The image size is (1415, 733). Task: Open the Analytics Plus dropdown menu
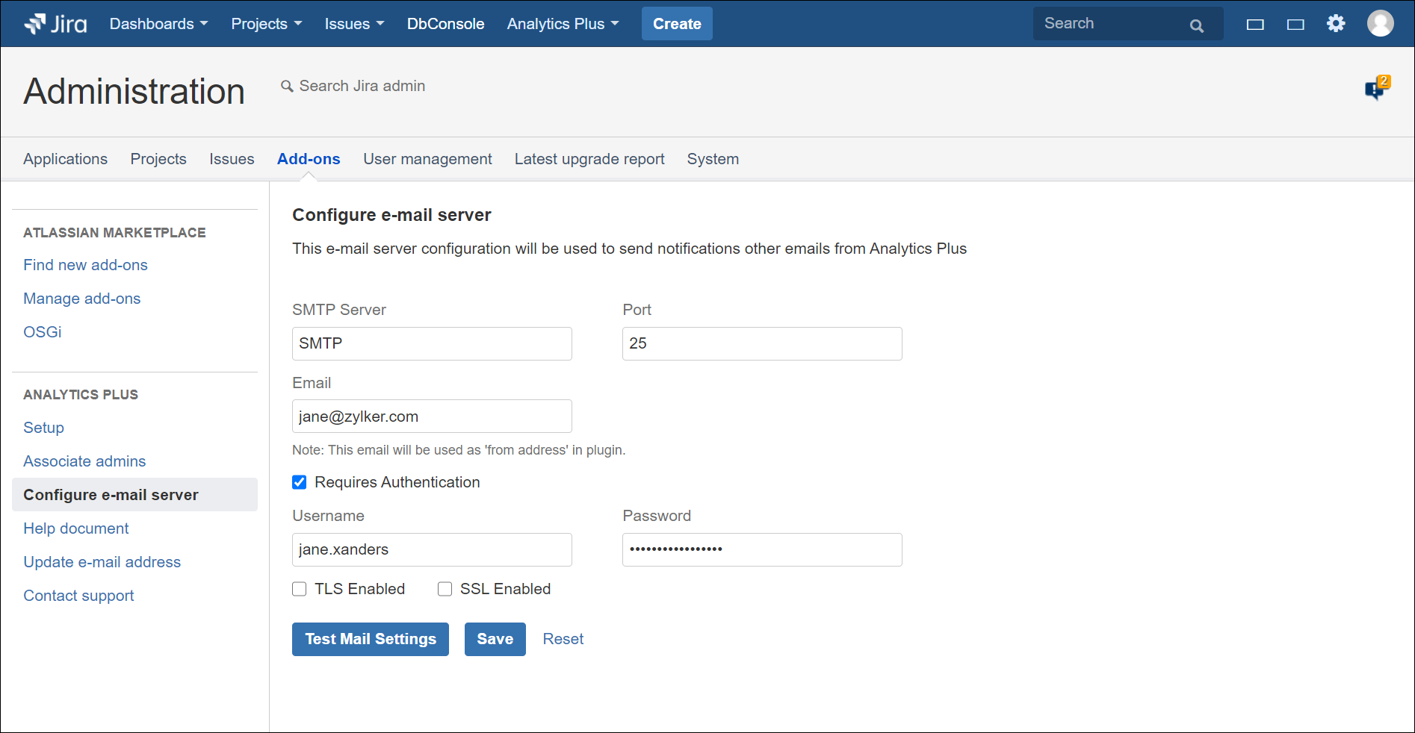click(x=563, y=24)
